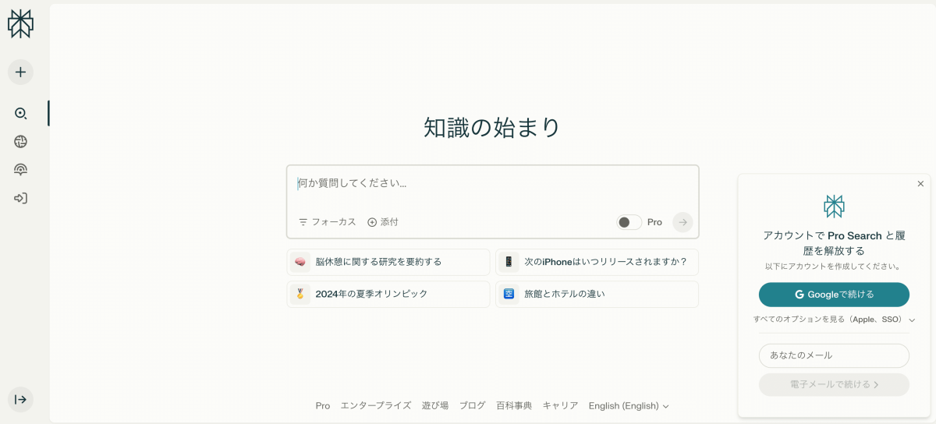The width and height of the screenshot is (936, 424).
Task: Open the Discover globe icon
Action: click(x=20, y=141)
